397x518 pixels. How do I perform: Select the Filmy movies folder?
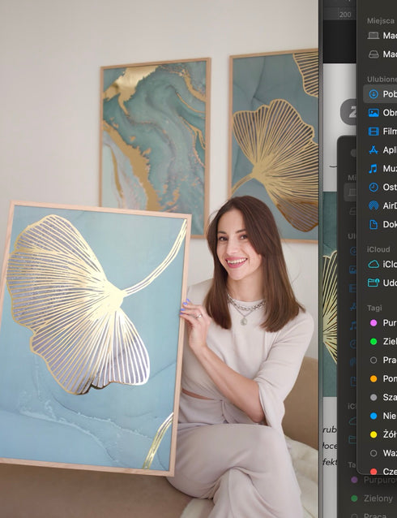380,132
